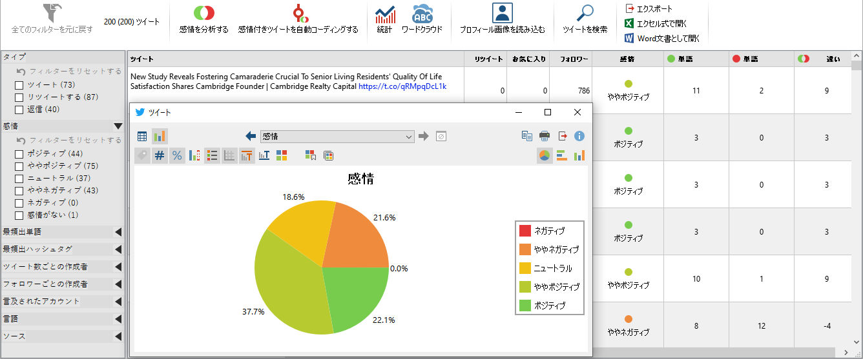Go to the previous variable with the left arrow

coord(251,136)
